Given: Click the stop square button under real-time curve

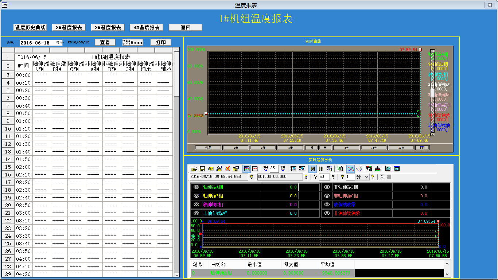Looking at the screenshot, I should pos(325,148).
